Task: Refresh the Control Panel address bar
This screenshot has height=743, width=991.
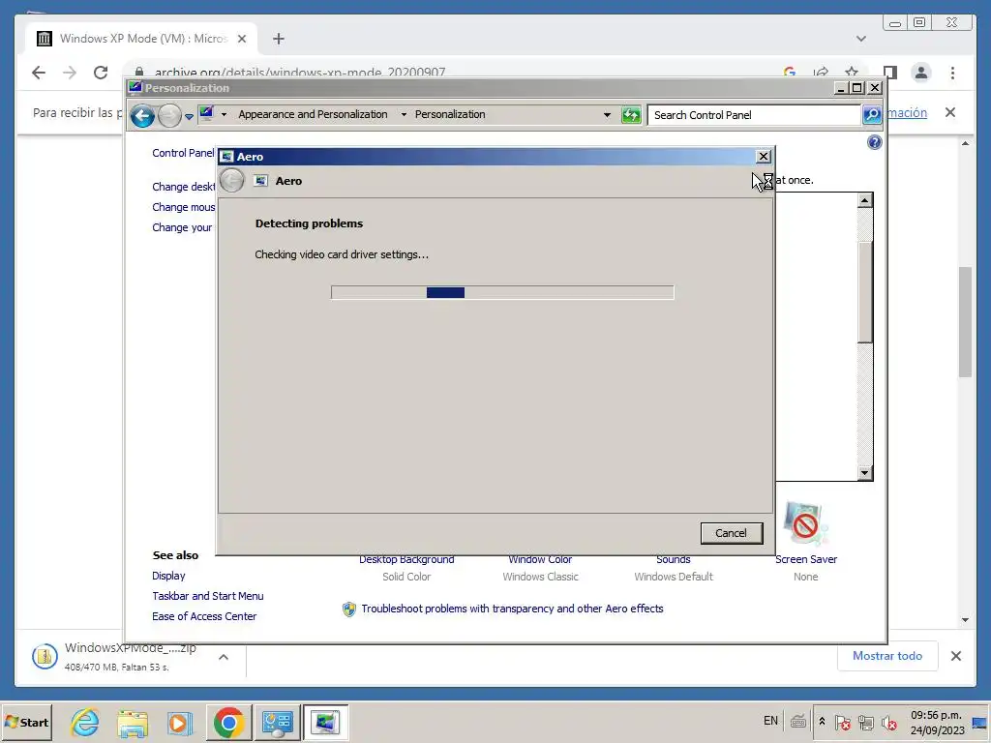Action: (x=631, y=115)
